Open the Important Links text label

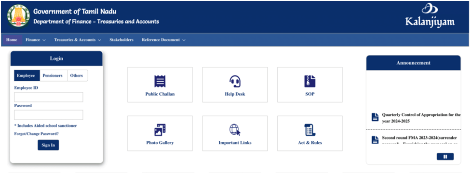coord(235,143)
